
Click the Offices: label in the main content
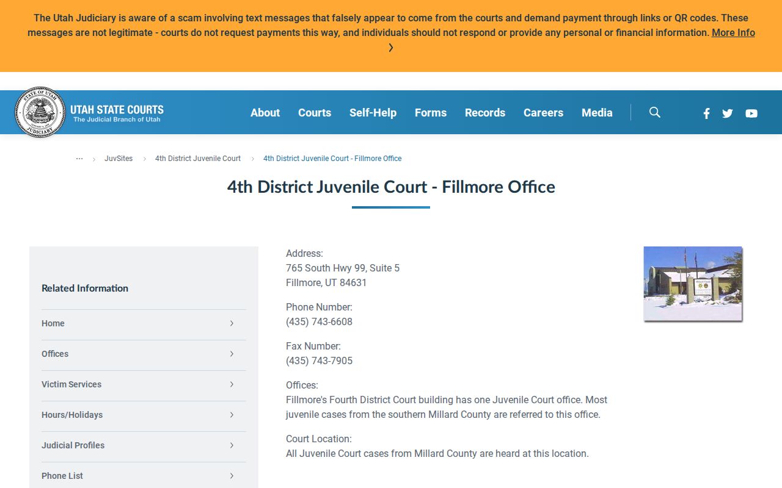pyautogui.click(x=302, y=386)
